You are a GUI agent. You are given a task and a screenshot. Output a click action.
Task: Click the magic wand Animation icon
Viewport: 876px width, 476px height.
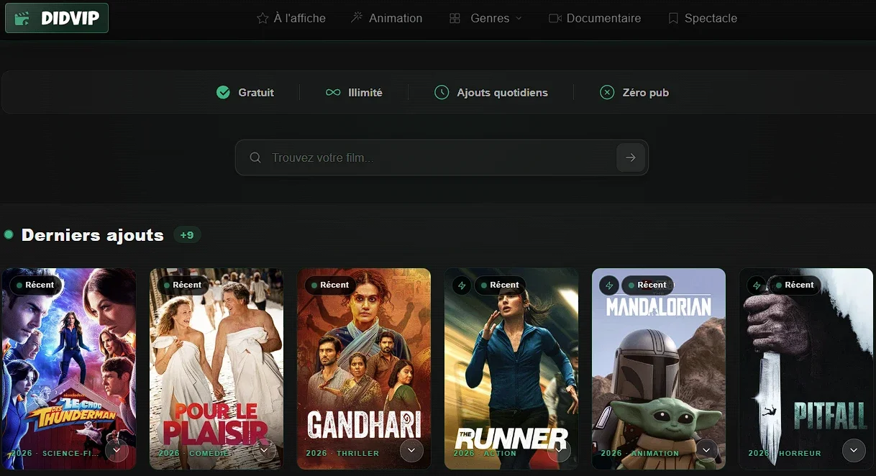(x=357, y=18)
